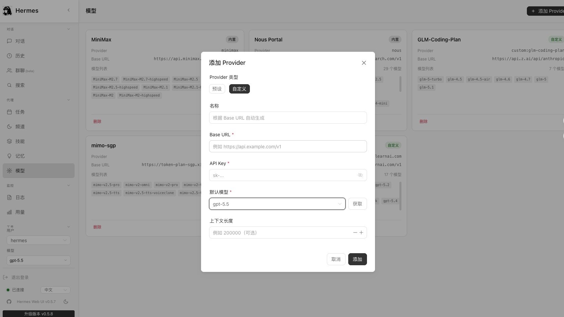Click mimo-v2.5-pro model tag
The height and width of the screenshot is (317, 564).
click(x=106, y=185)
